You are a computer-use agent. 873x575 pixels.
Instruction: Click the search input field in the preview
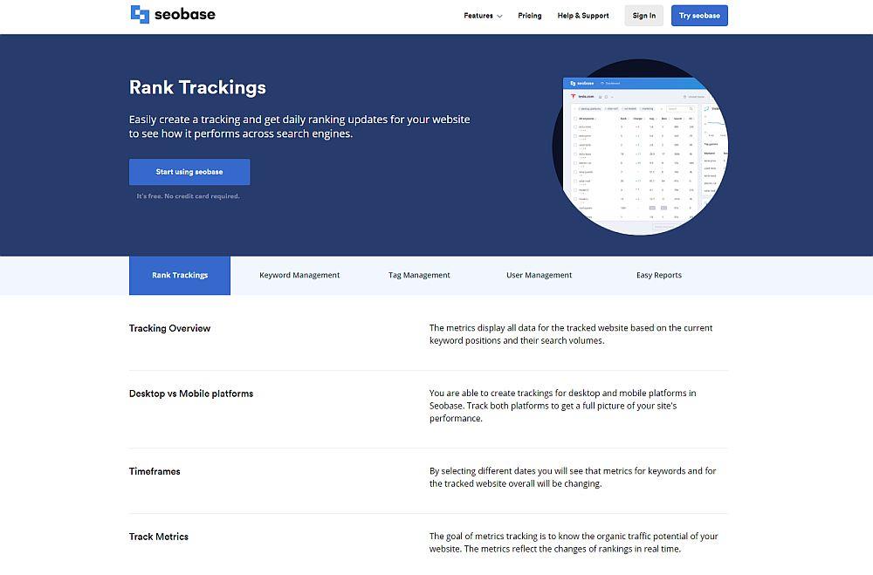[x=677, y=108]
